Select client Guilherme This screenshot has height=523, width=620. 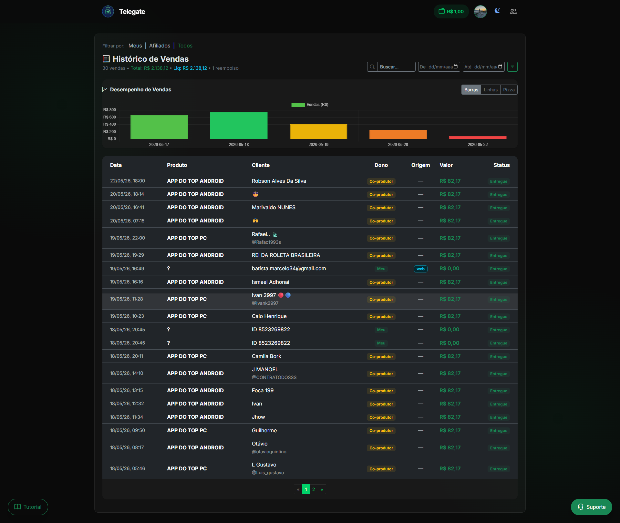[x=264, y=430]
